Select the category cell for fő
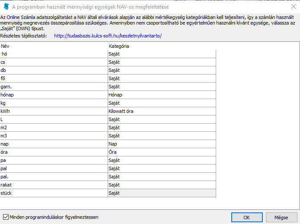The width and height of the screenshot is (300, 224). click(x=161, y=78)
